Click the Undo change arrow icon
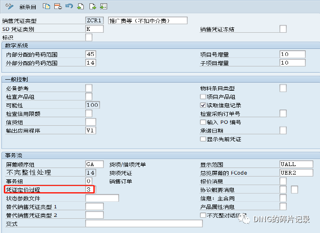320x233 pixels. 70,7
